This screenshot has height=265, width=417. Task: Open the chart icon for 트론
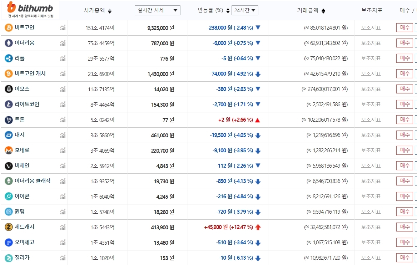click(x=63, y=120)
